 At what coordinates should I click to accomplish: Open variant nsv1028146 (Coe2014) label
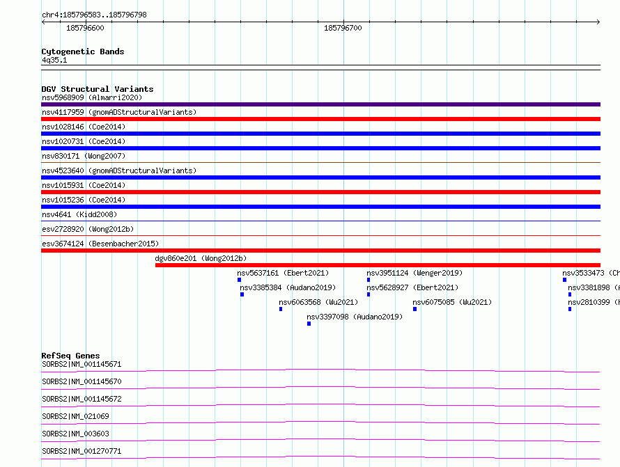point(84,127)
